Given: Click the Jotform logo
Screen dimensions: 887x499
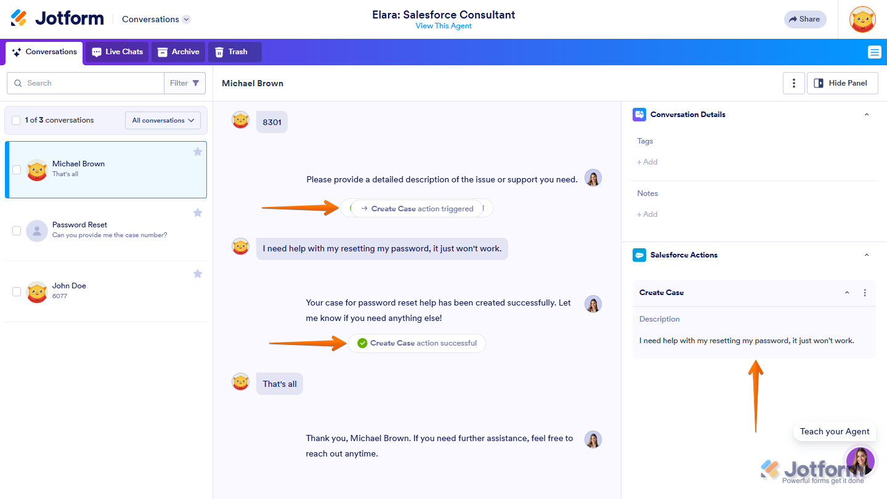Looking at the screenshot, I should (x=57, y=18).
